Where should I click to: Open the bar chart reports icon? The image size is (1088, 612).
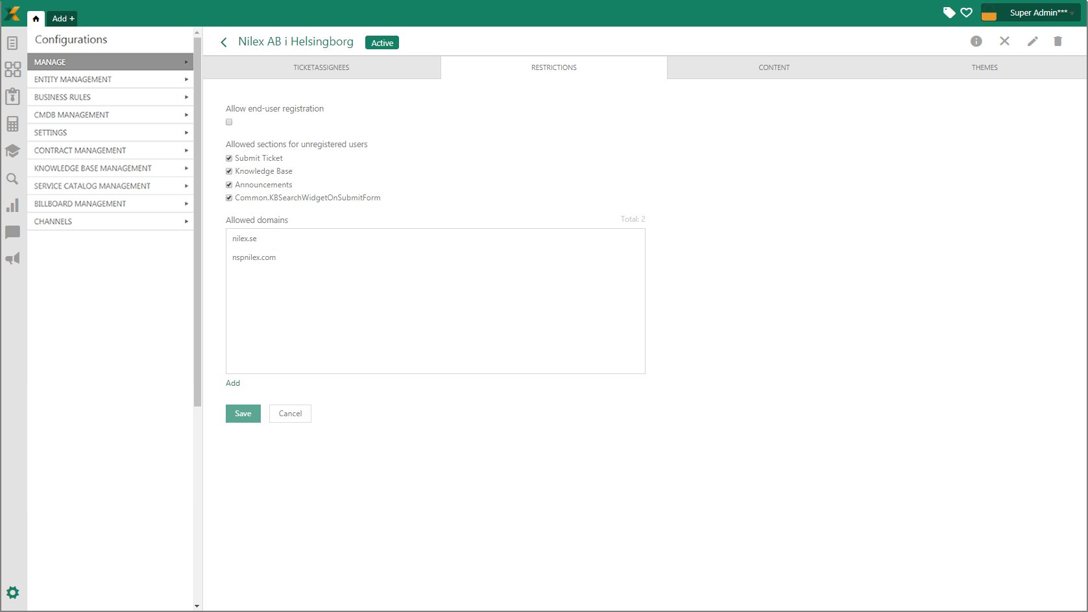coord(12,206)
